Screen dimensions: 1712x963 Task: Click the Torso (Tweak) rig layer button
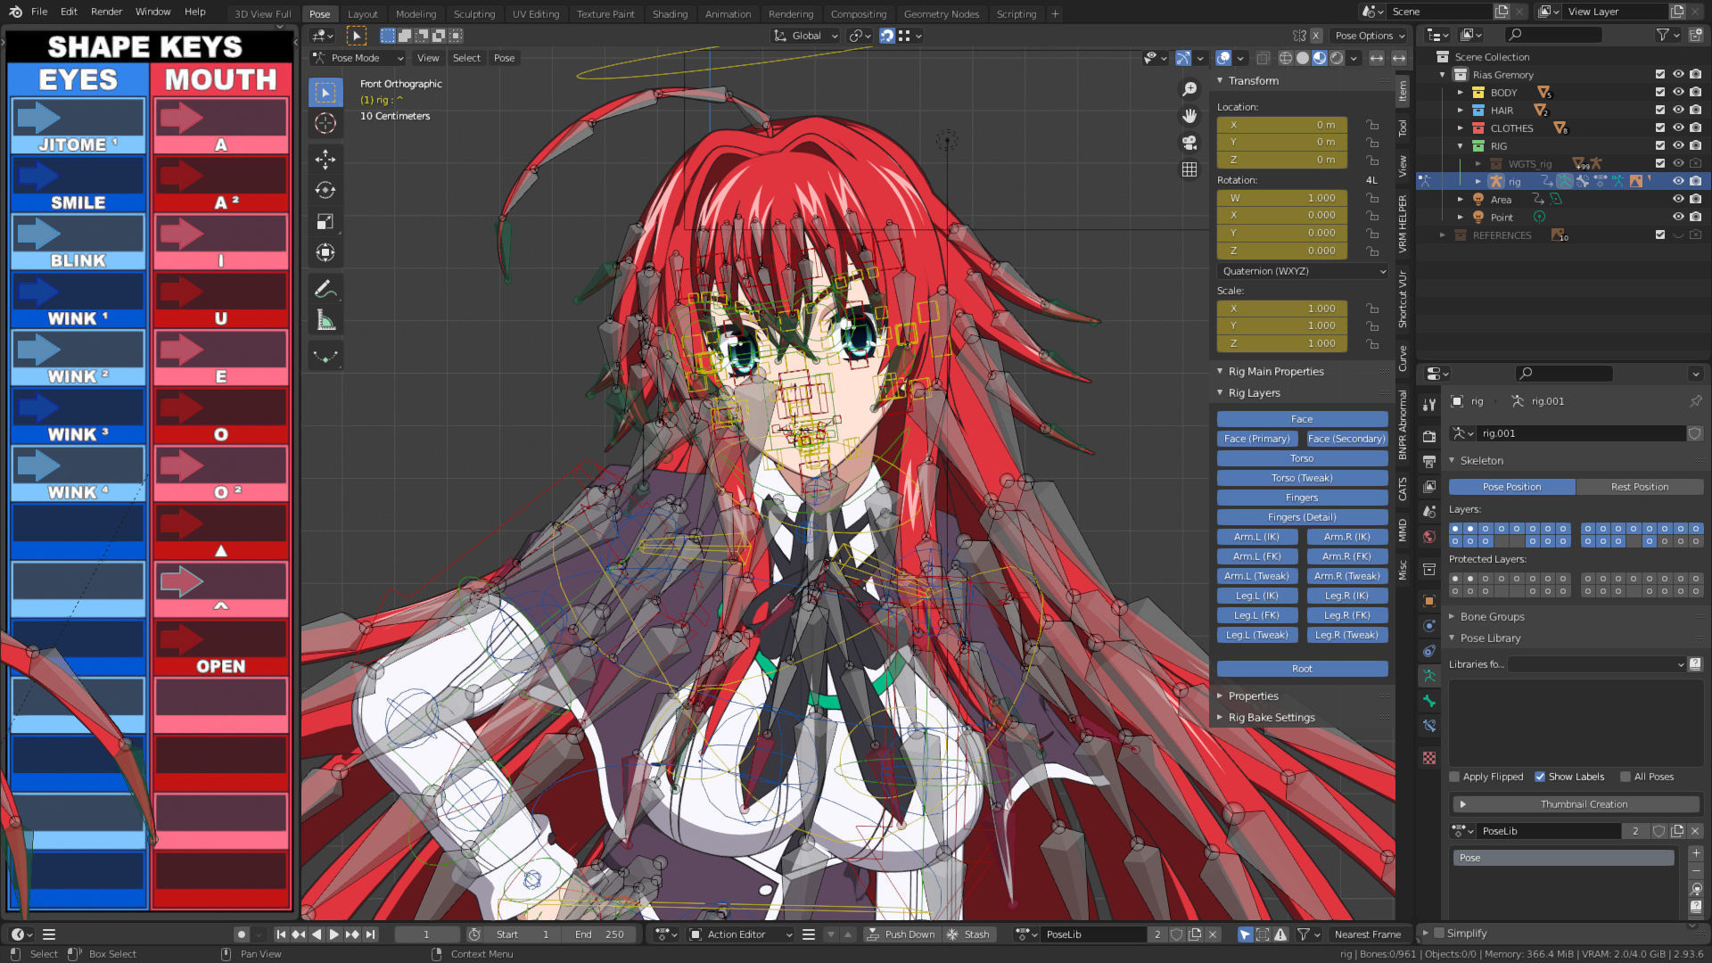coord(1302,478)
